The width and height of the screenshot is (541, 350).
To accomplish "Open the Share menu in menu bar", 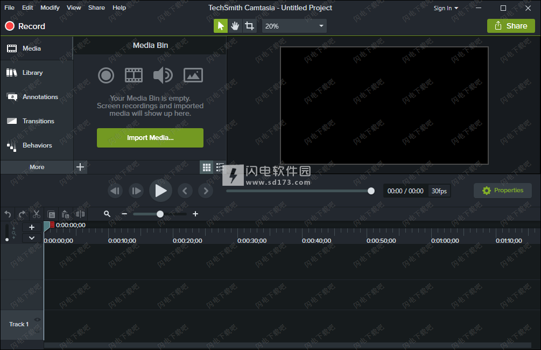I will coord(96,8).
